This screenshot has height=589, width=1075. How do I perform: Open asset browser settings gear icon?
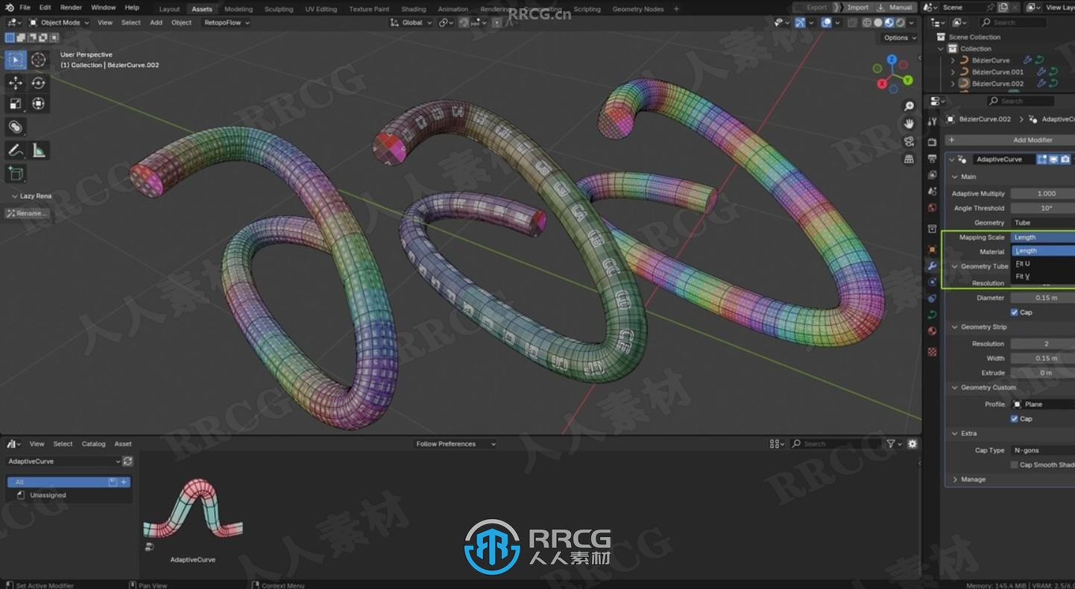point(912,444)
